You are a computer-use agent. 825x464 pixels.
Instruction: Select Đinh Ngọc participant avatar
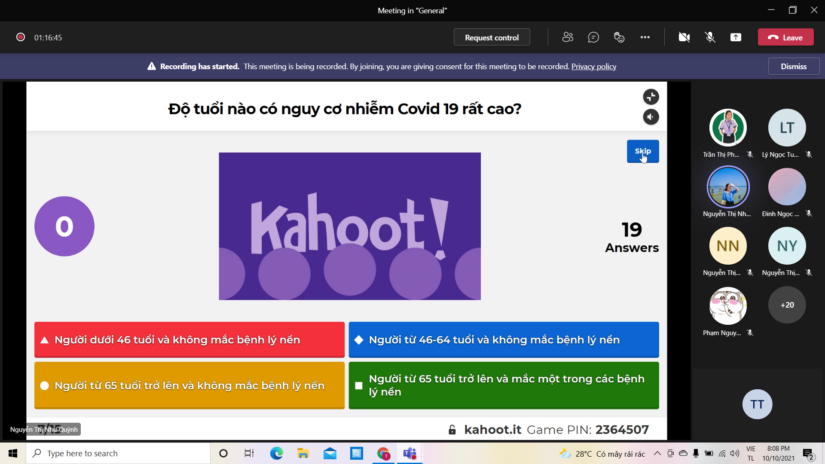pyautogui.click(x=787, y=187)
